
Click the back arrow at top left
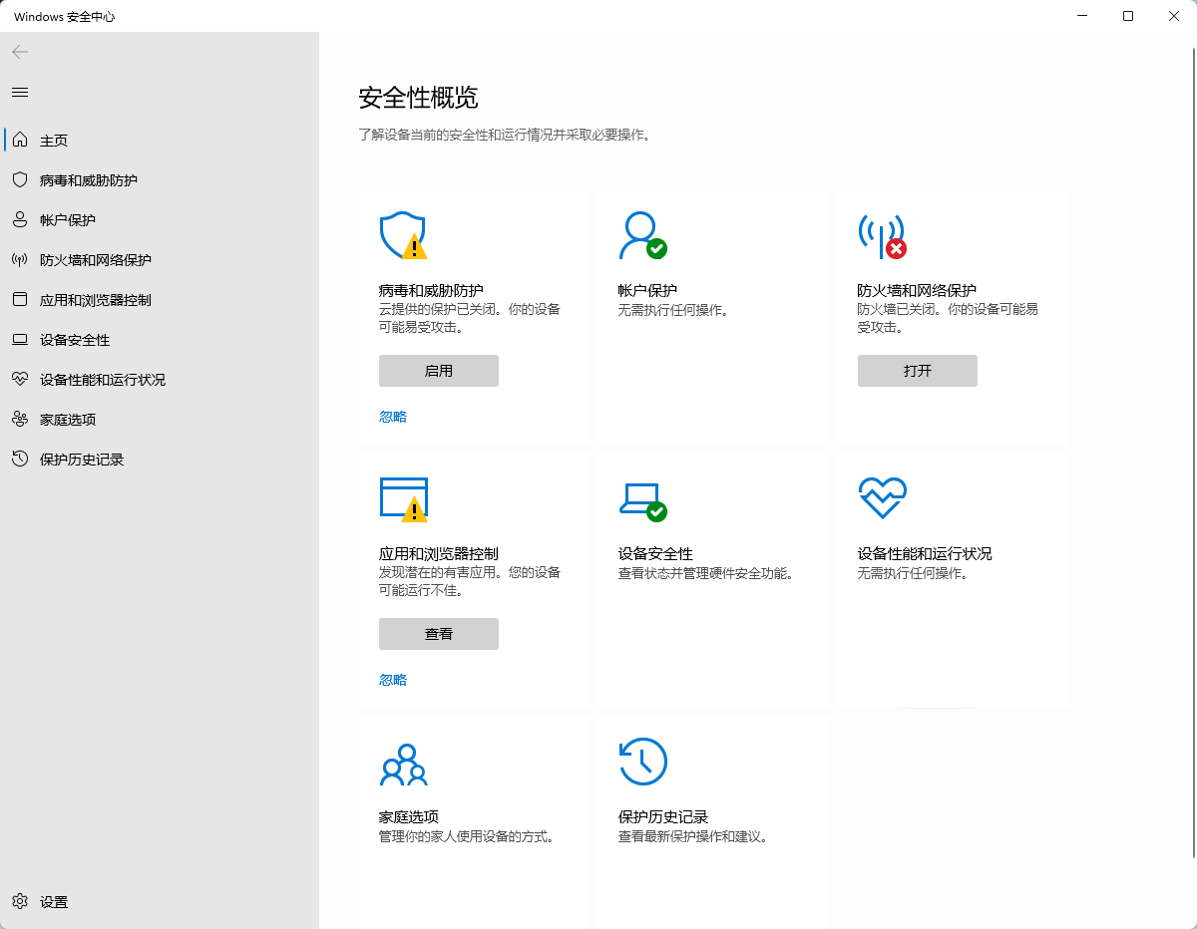point(19,52)
